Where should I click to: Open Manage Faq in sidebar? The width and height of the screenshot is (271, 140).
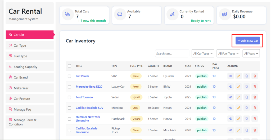point(30,109)
